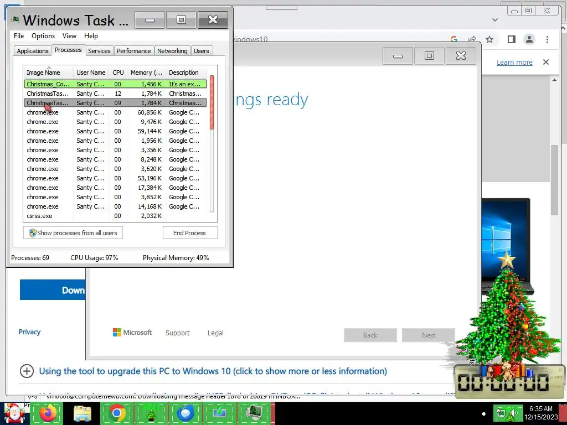Click the plus circle beside the upgrade heading
Screen dimensions: 567x425
[x=27, y=371]
